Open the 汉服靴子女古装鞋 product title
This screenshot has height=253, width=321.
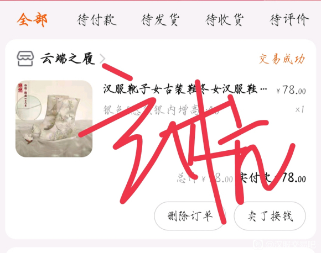coord(185,89)
